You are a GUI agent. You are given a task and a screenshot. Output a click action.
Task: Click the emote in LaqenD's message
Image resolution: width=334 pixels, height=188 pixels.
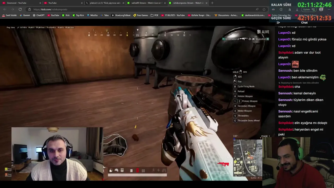295,64
